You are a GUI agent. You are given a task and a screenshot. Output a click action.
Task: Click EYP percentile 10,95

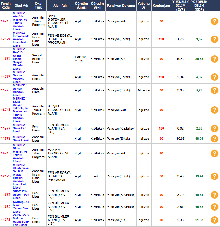[180, 139]
